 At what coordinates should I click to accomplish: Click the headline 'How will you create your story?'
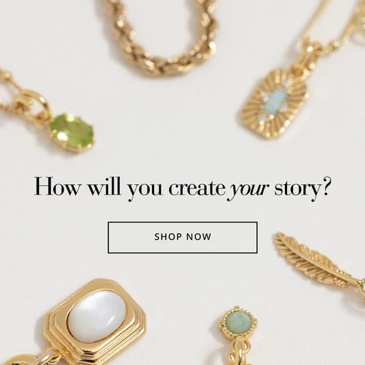click(181, 188)
